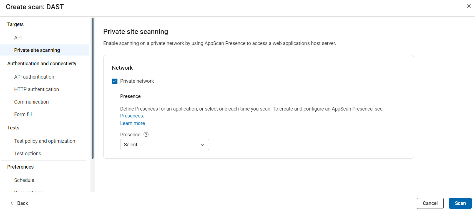Screen dimensions: 475x213
Task: Go Back to previous step
Action: [x=19, y=203]
